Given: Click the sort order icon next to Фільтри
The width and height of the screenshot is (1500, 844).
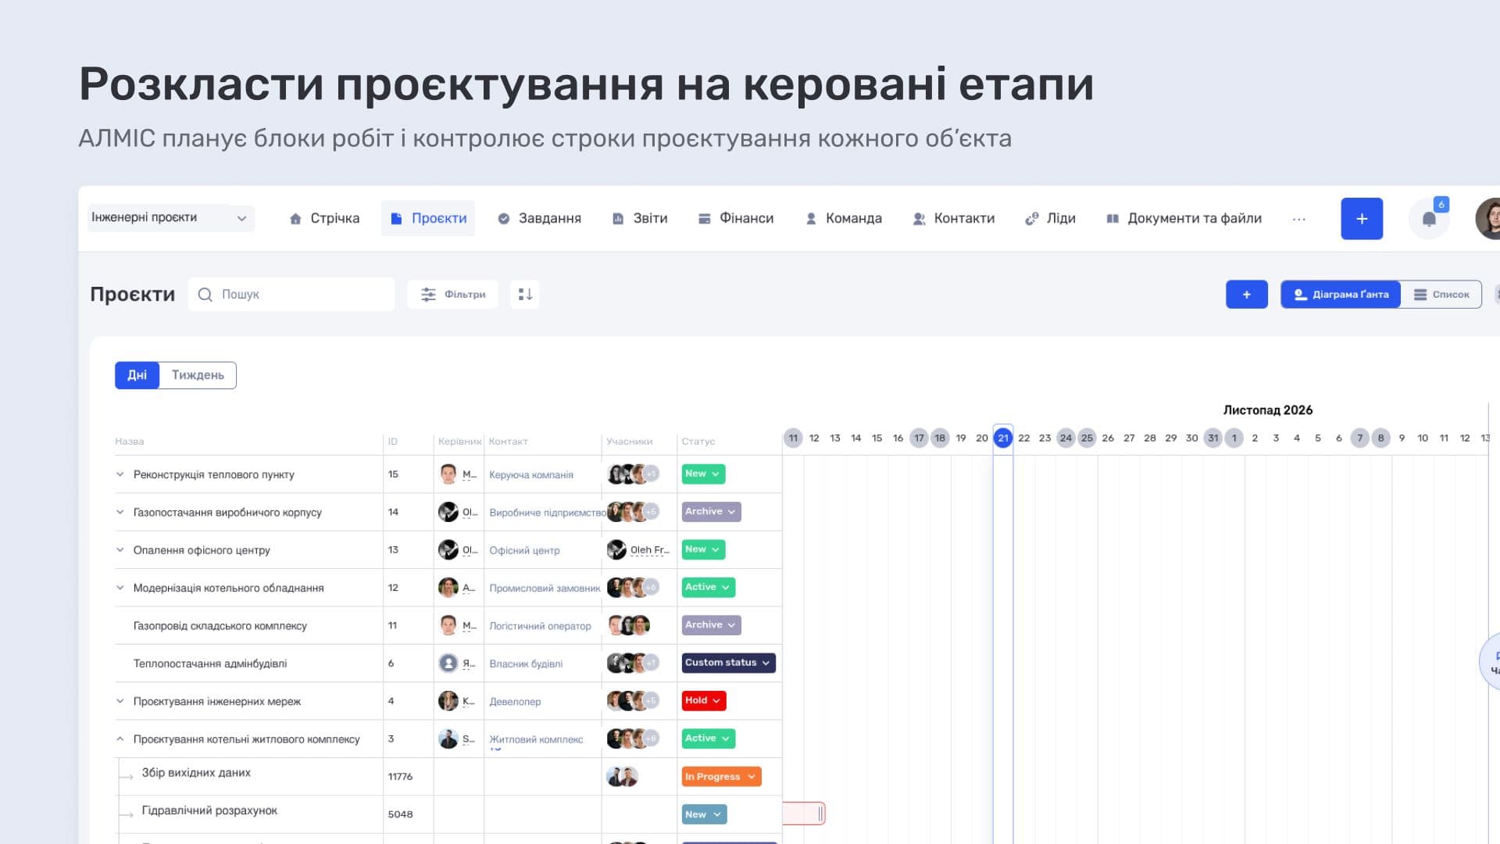Looking at the screenshot, I should tap(525, 295).
